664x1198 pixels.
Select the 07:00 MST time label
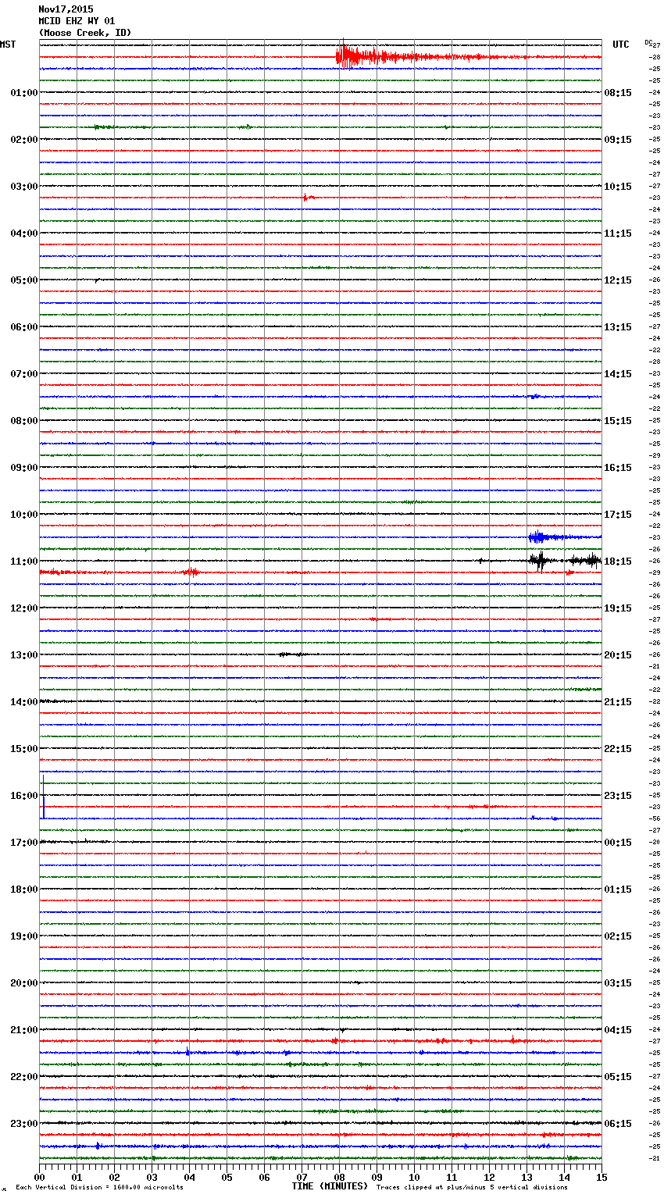(24, 374)
